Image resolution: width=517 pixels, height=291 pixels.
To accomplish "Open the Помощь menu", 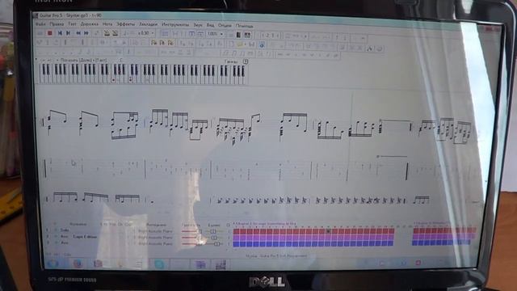I will [x=244, y=25].
